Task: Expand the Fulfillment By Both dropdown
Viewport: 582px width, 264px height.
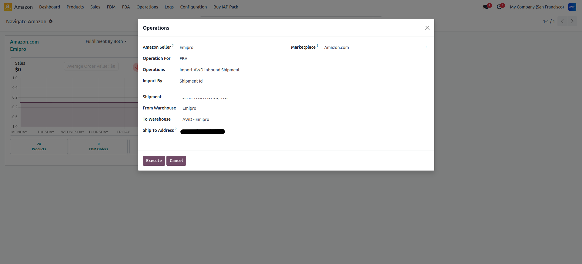Action: 106,41
